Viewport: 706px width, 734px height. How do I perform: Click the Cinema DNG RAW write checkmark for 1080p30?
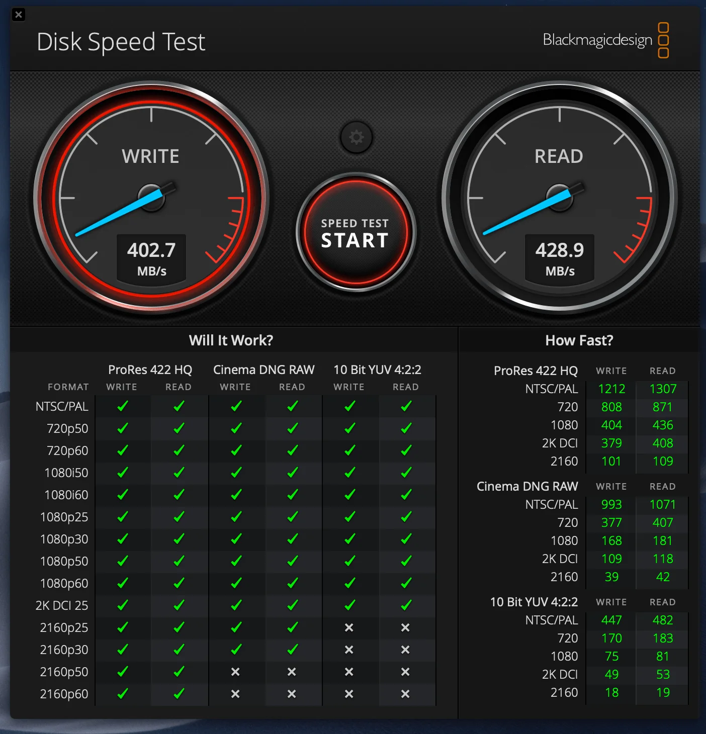(x=236, y=539)
